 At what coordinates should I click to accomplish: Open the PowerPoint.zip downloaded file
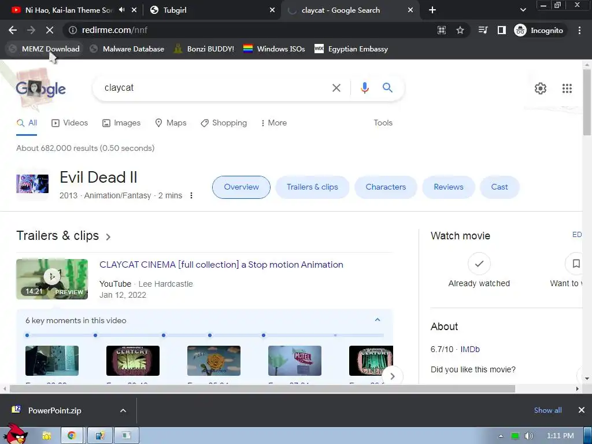point(55,410)
